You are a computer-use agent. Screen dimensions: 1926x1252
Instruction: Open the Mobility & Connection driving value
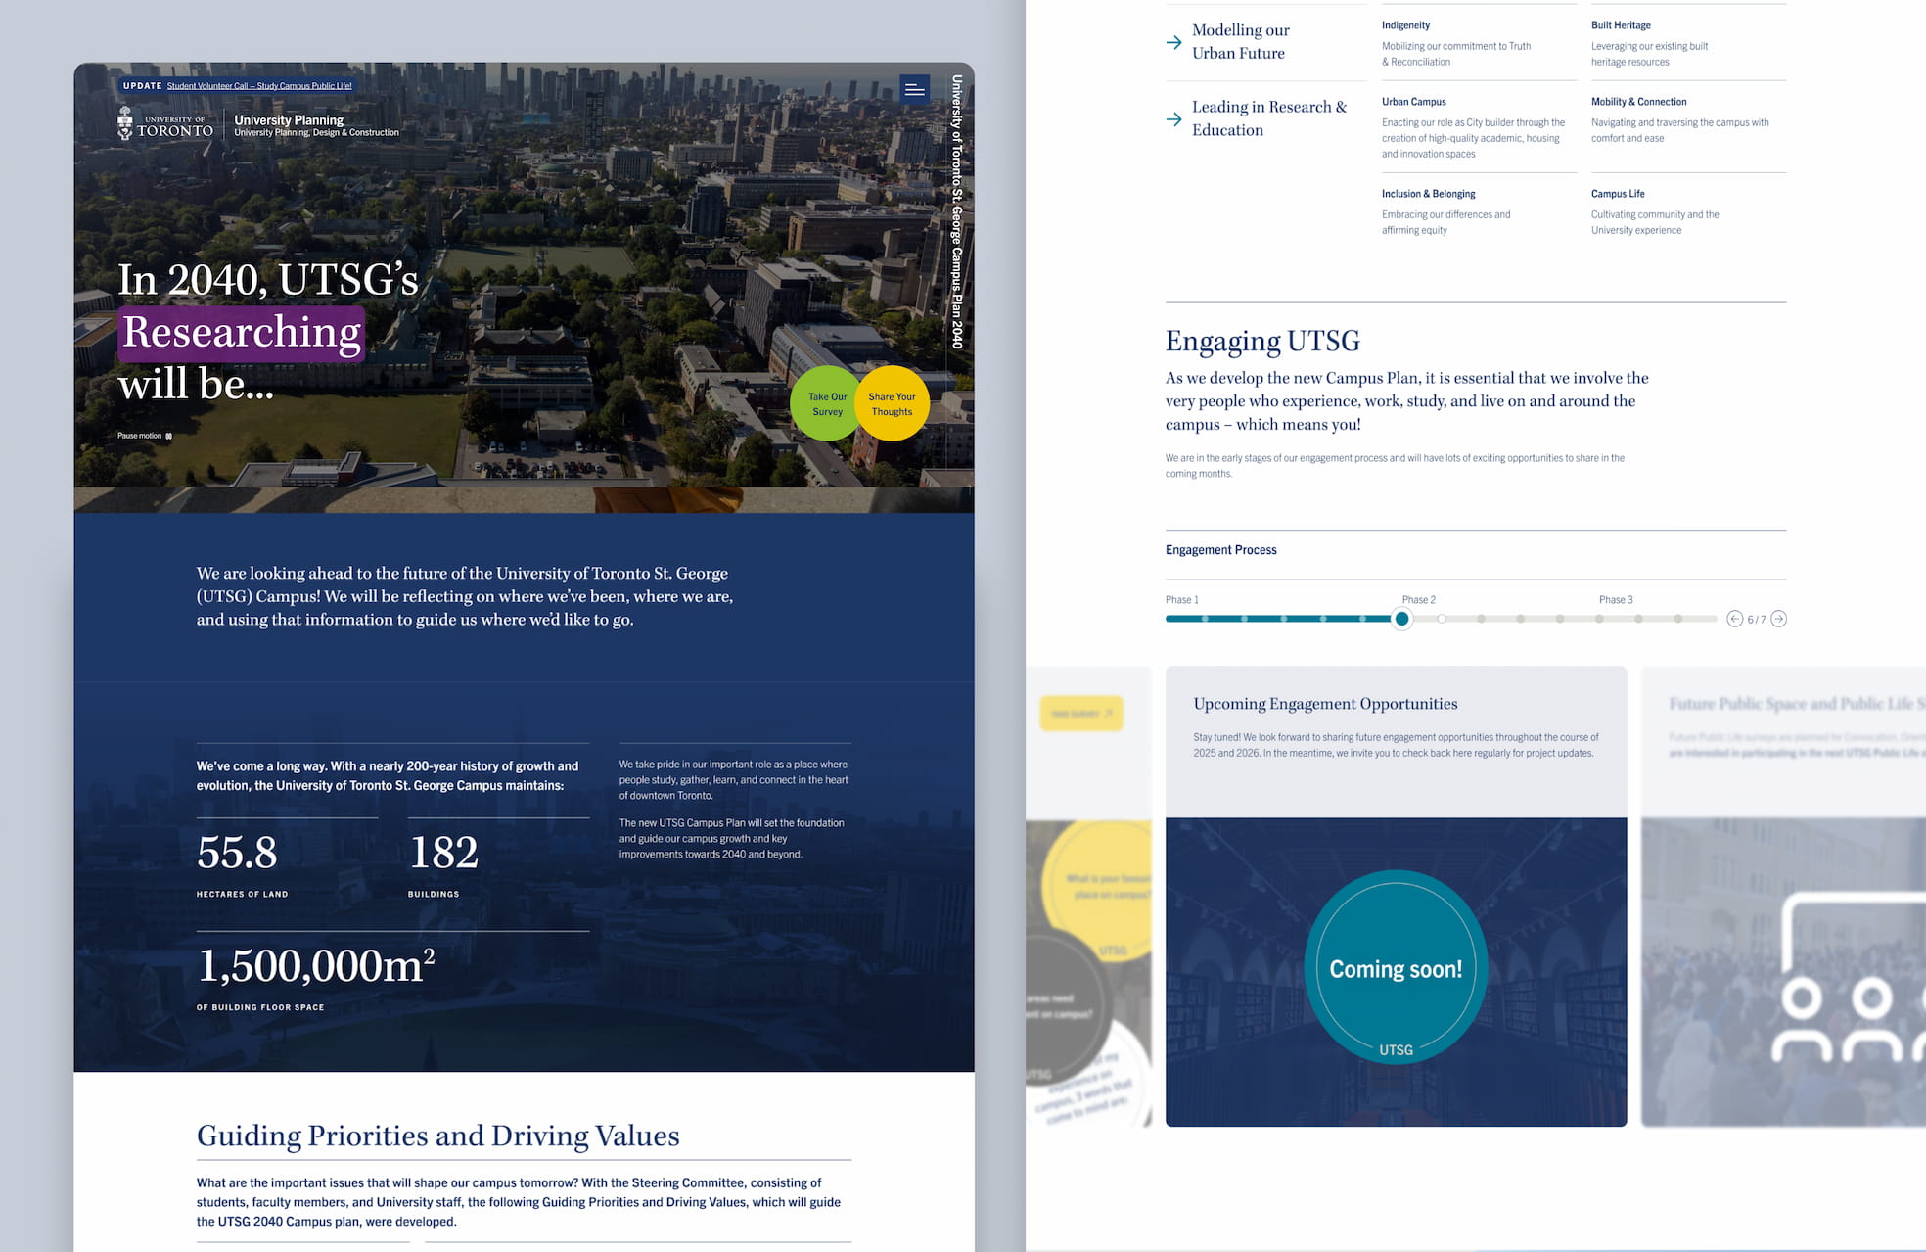(x=1638, y=102)
